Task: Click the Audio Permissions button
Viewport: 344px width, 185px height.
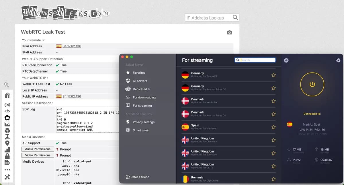Action: tap(38, 149)
